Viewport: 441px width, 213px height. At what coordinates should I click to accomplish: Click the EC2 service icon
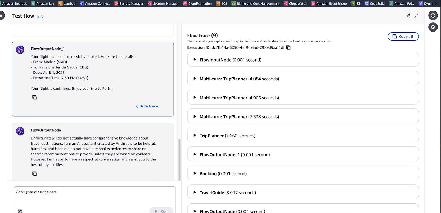pos(218,3)
